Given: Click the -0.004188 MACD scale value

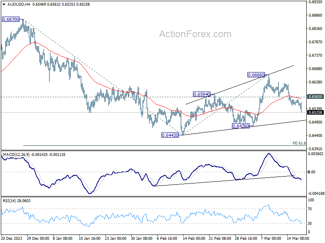Looking at the screenshot, I should click(316, 194).
